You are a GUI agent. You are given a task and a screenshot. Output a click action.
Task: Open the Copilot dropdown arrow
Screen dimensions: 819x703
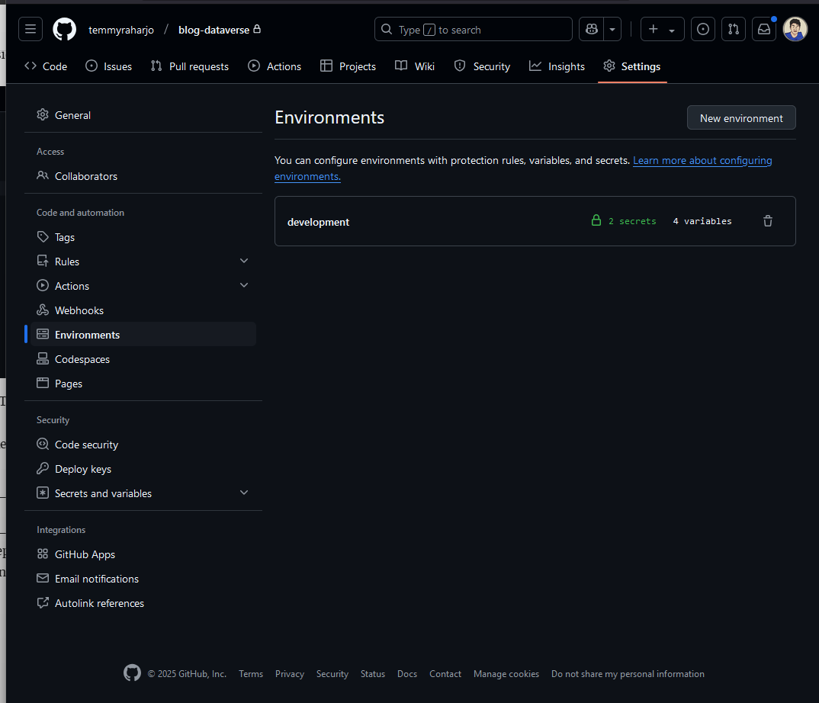click(x=612, y=29)
